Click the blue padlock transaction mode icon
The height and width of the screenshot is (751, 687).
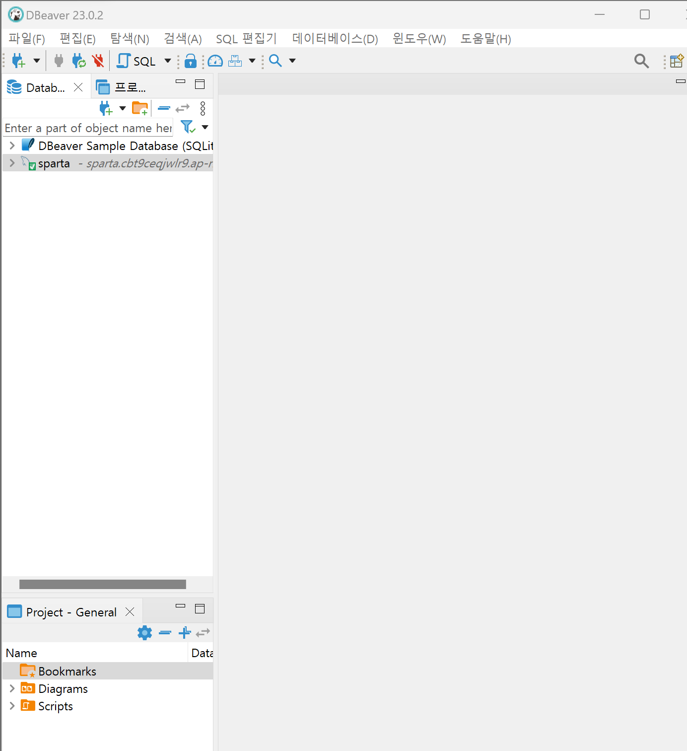tap(191, 61)
